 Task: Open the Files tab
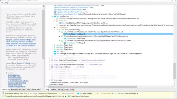coord(28,89)
